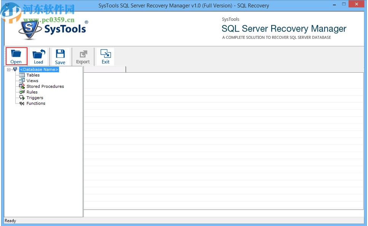Save the recovered database via Save icon

[x=60, y=56]
